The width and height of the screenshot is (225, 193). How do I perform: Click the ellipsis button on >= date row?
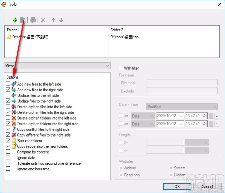pyautogui.click(x=211, y=116)
